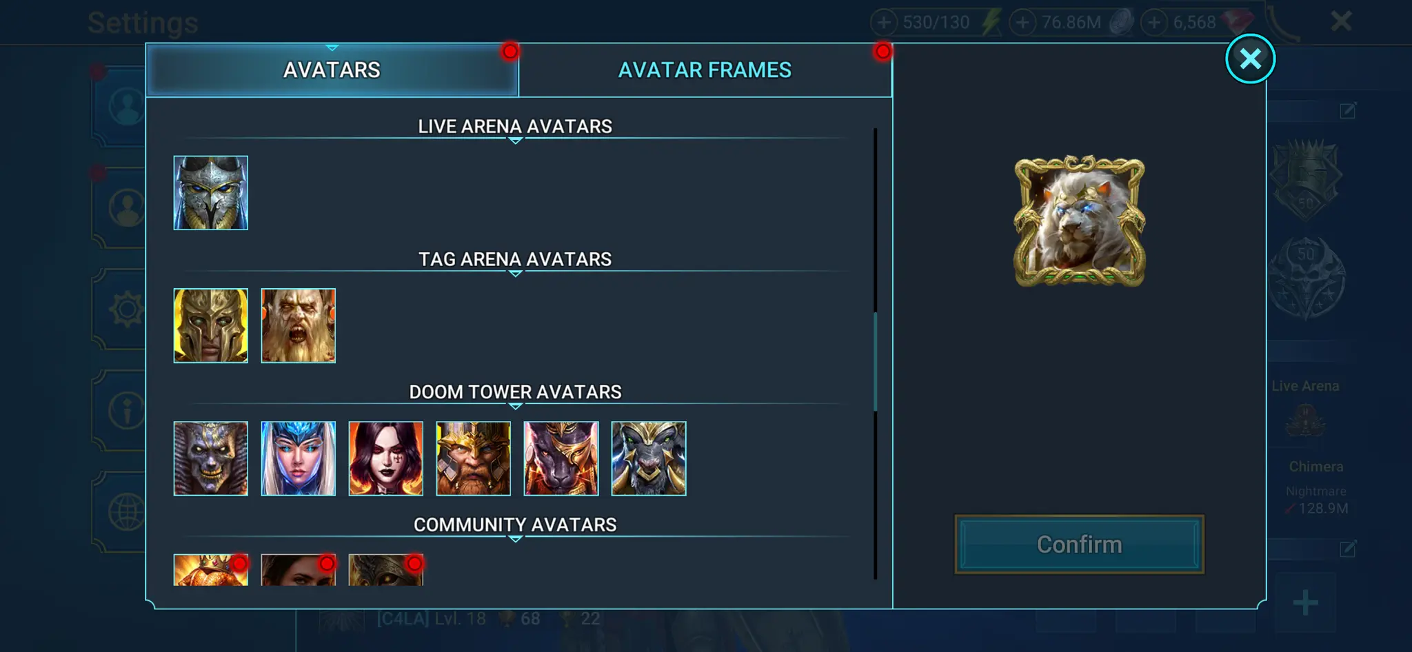Select the silver helmet Live Arena avatar
1412x652 pixels.
point(210,193)
